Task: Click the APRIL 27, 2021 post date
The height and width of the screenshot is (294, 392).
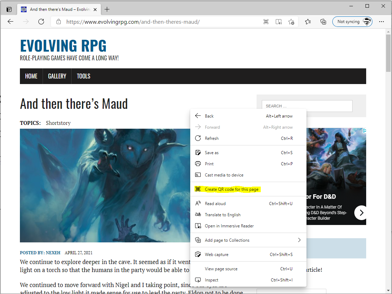Action: point(79,253)
